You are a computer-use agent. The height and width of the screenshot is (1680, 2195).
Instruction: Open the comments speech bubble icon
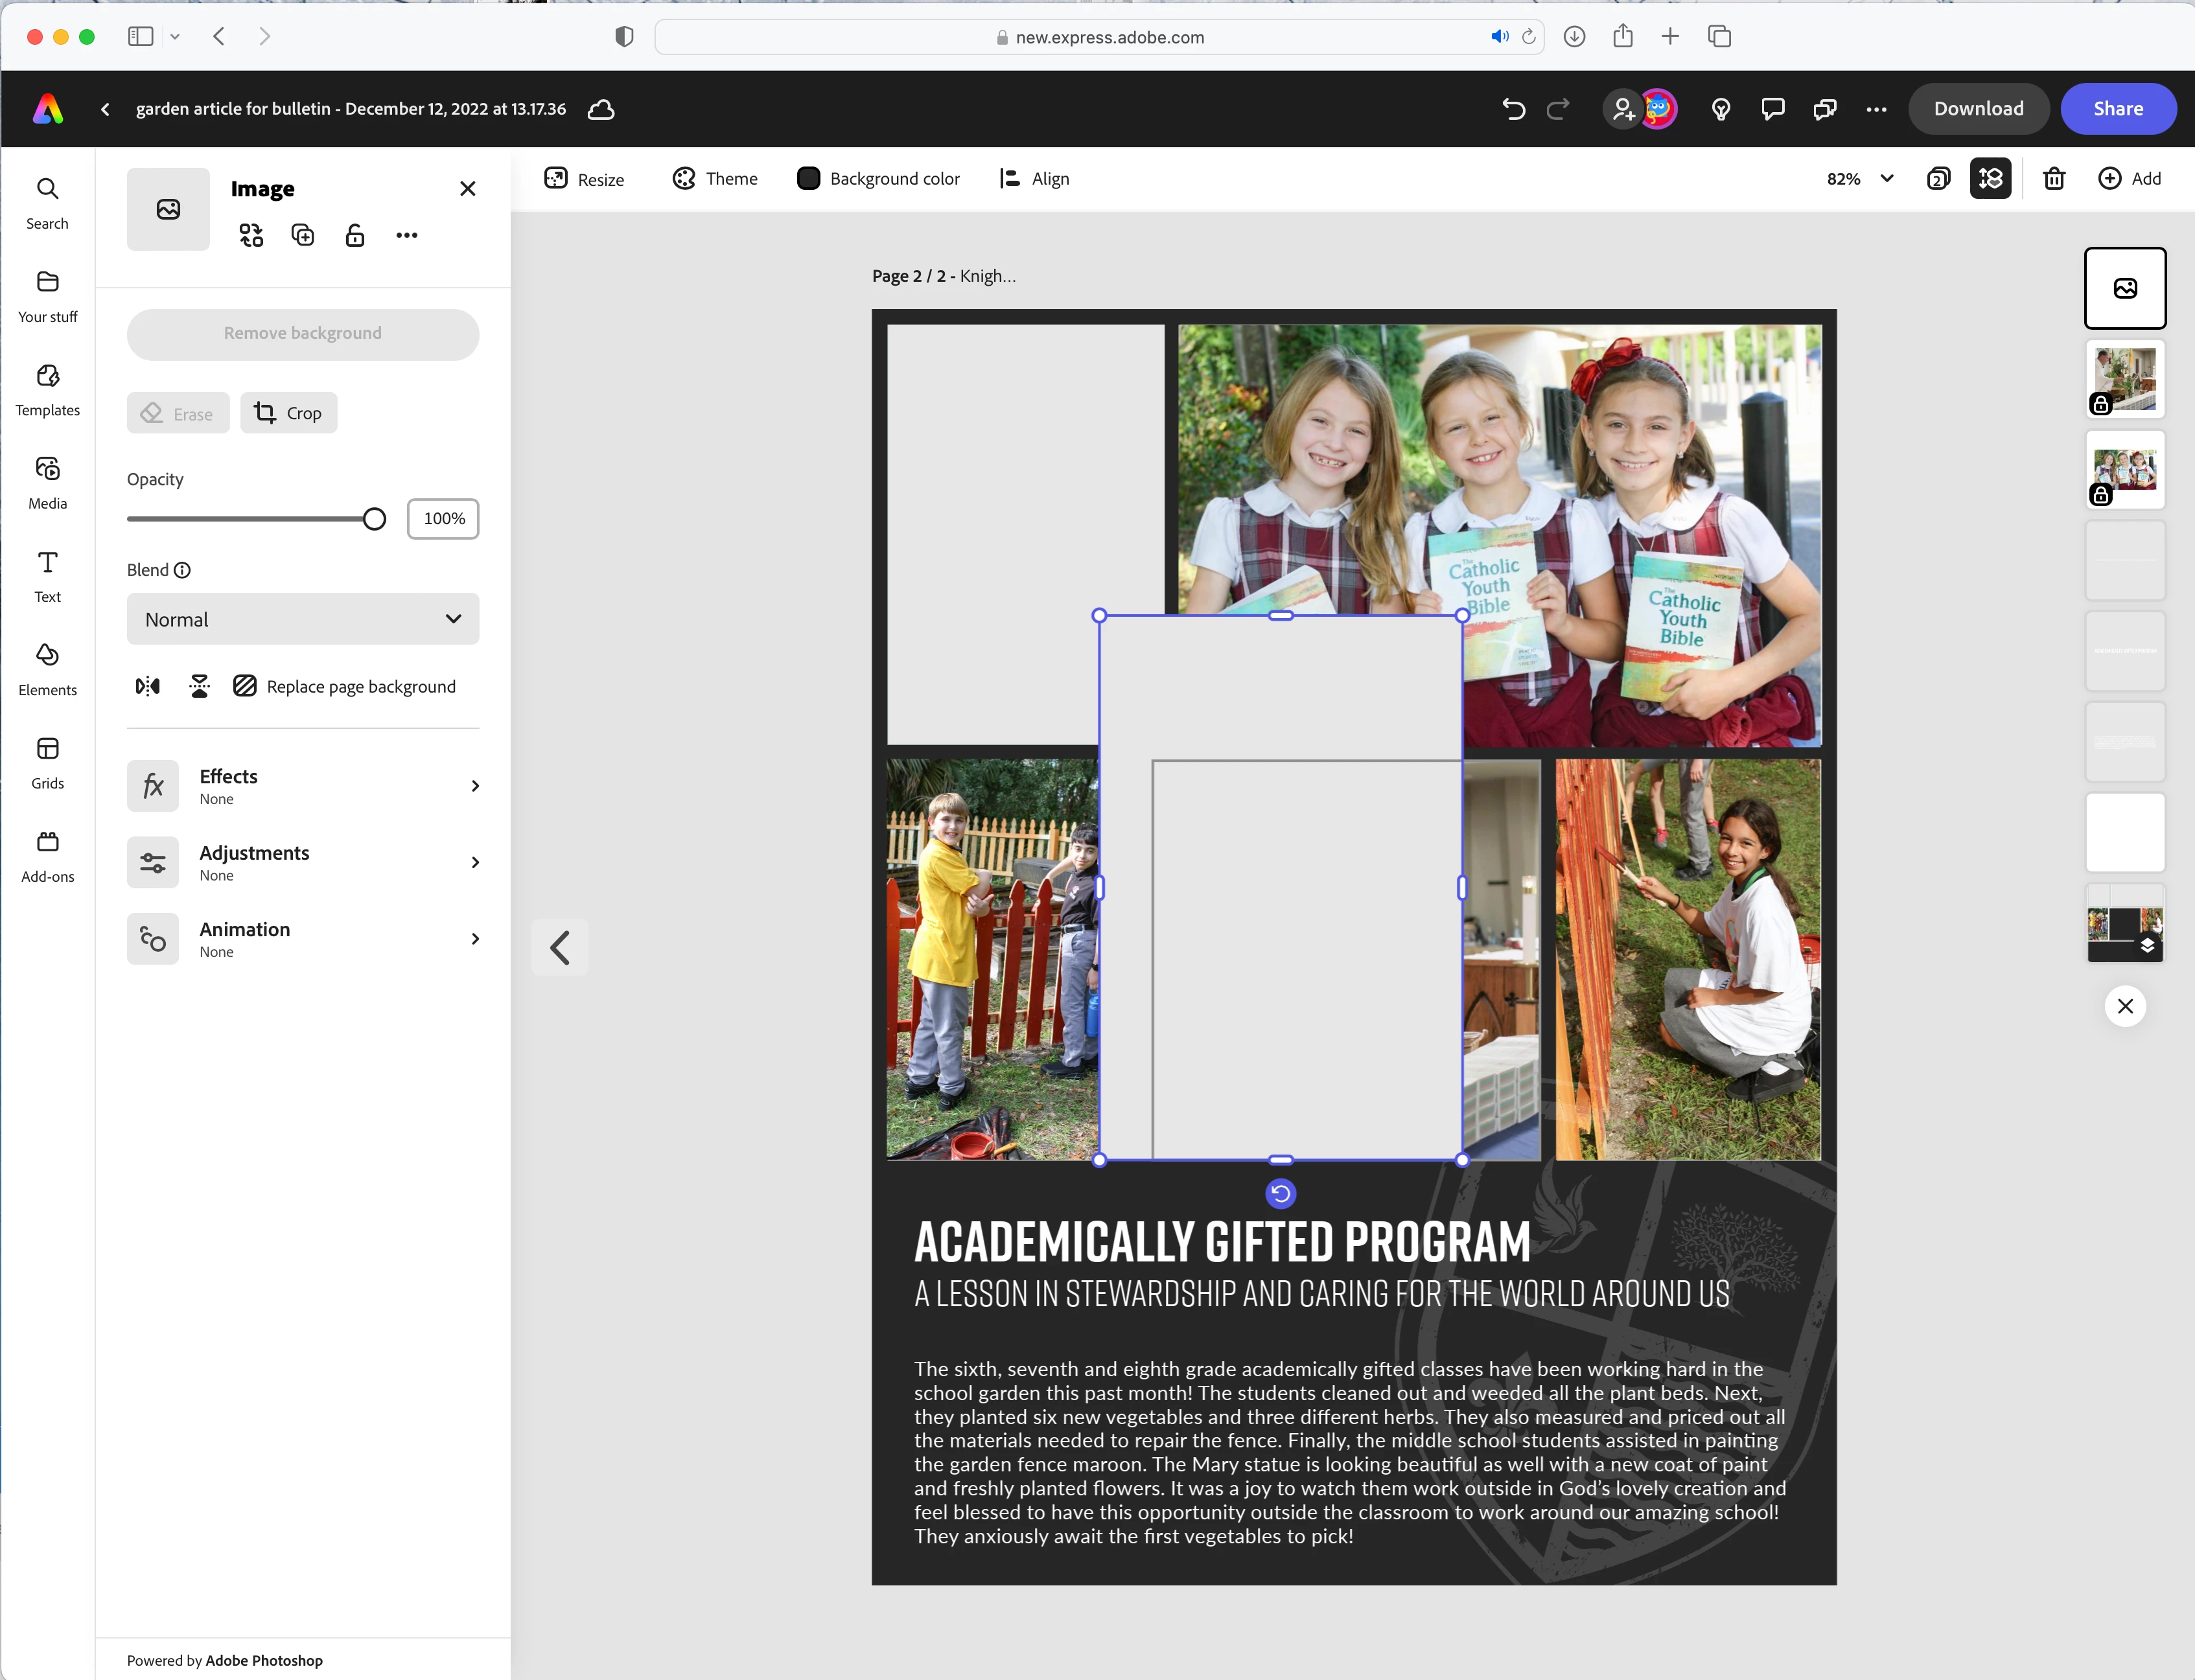point(1772,109)
